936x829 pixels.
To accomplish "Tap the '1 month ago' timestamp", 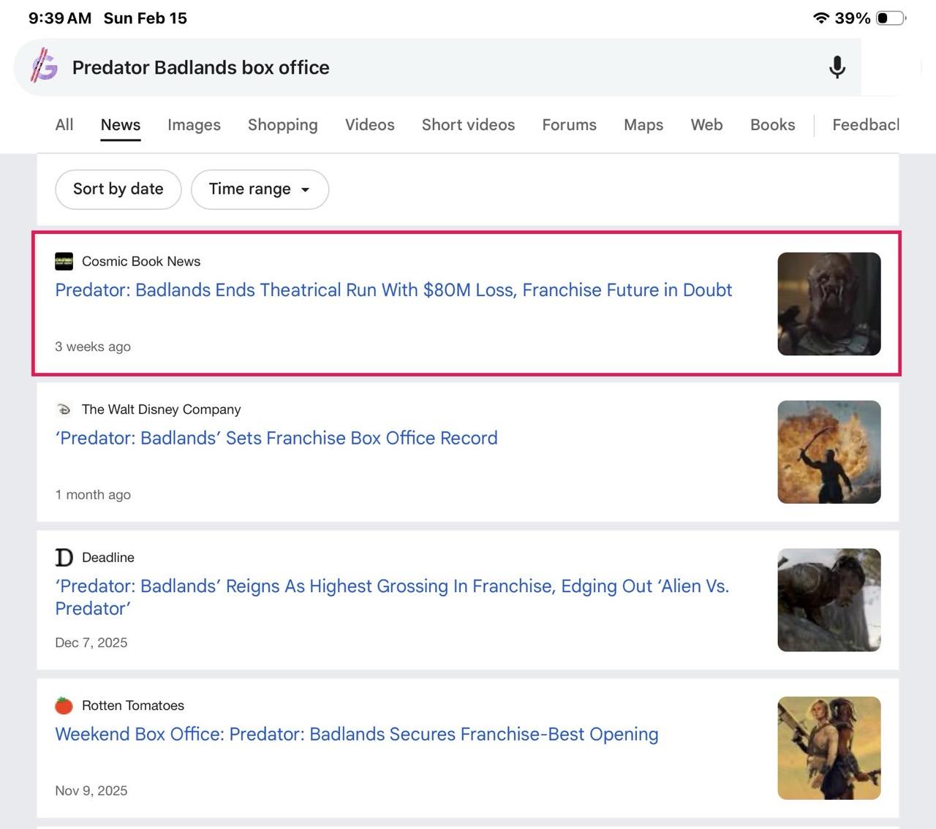I will point(93,495).
